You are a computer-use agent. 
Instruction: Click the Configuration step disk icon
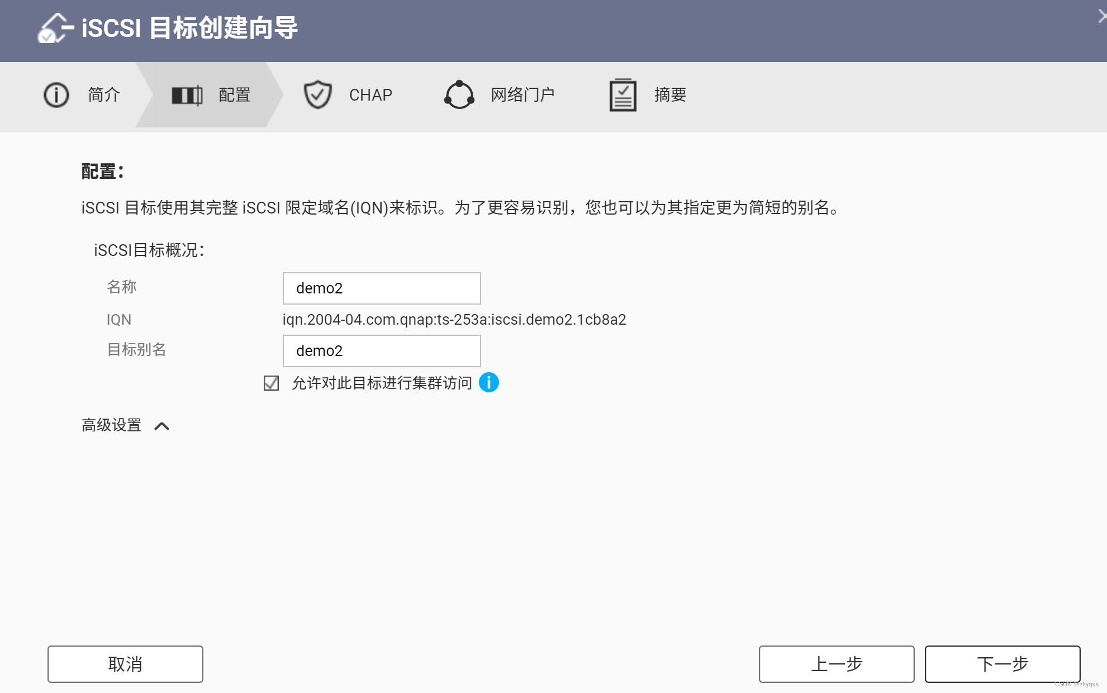tap(187, 96)
